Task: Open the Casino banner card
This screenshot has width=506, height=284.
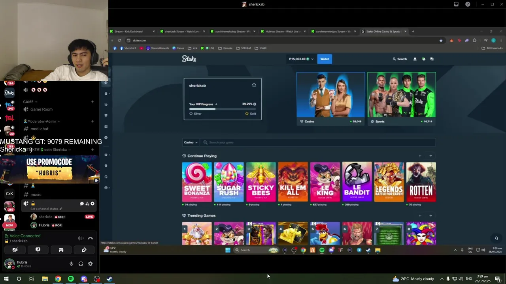Action: (331, 99)
